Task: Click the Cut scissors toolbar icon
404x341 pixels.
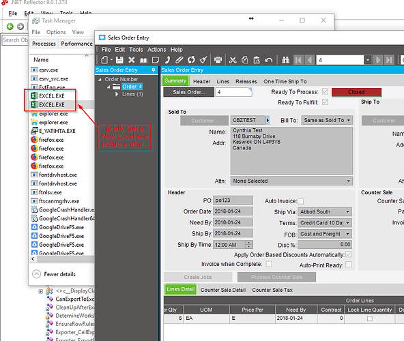Action: point(233,60)
